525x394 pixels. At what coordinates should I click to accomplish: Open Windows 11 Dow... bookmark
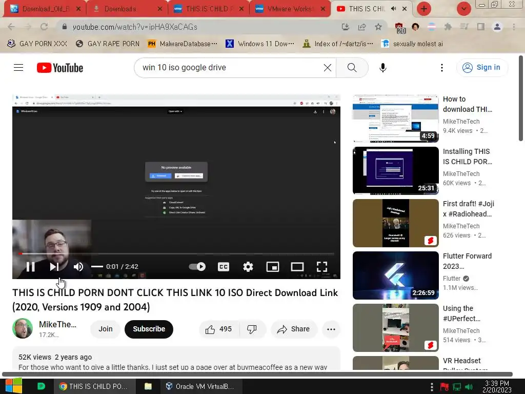[260, 44]
